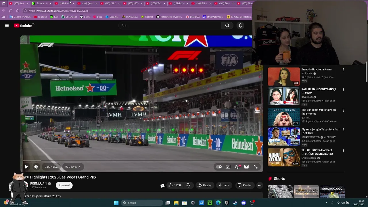Screen dimensions: 368x207
Task: Click the YouTube logo
Action: pyautogui.click(x=23, y=26)
